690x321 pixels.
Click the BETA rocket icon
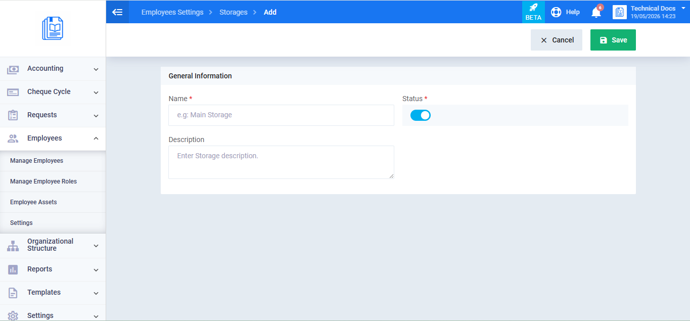(533, 8)
